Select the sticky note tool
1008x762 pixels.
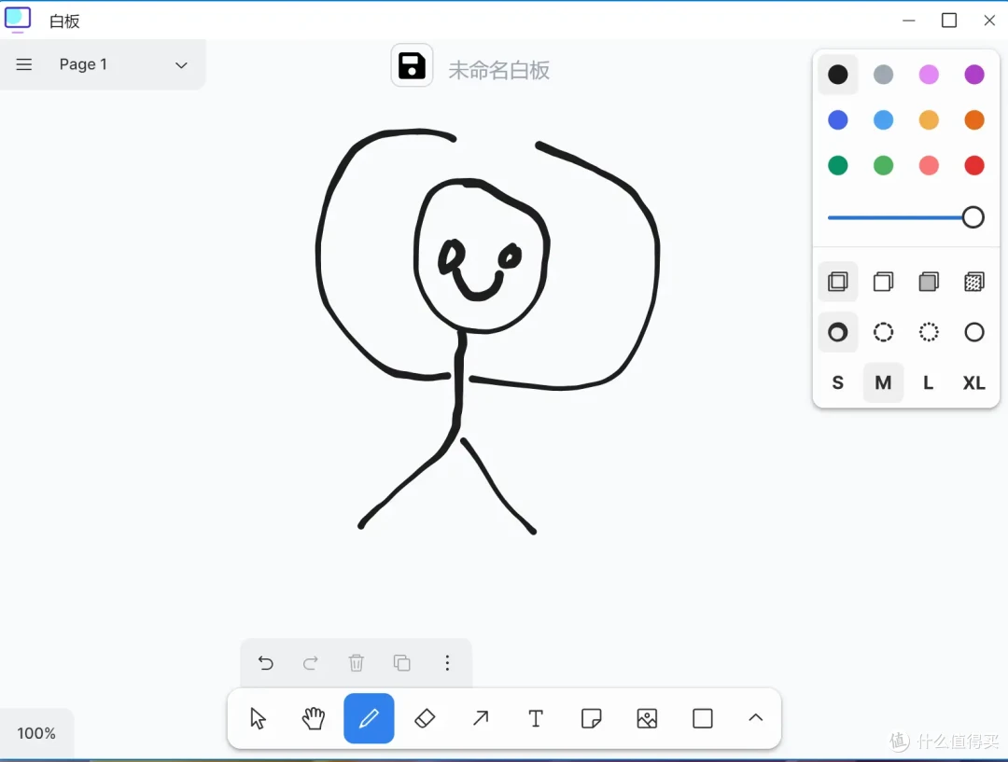592,718
